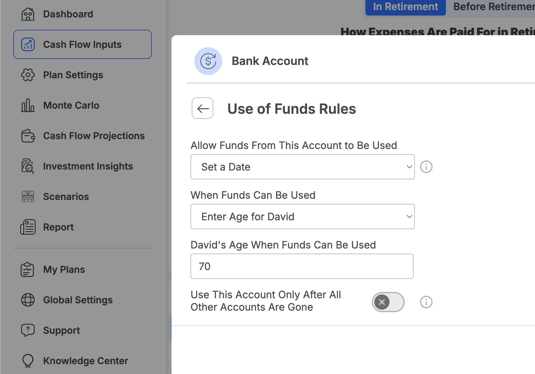The height and width of the screenshot is (374, 535).
Task: Click the Investment Insights magnifier icon
Action: click(28, 166)
